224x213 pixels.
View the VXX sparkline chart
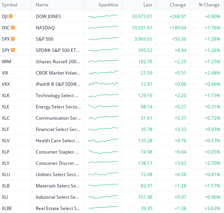[104, 84]
